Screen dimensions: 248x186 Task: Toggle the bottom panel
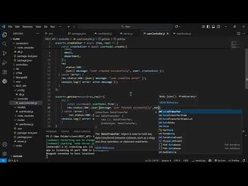point(213,26)
